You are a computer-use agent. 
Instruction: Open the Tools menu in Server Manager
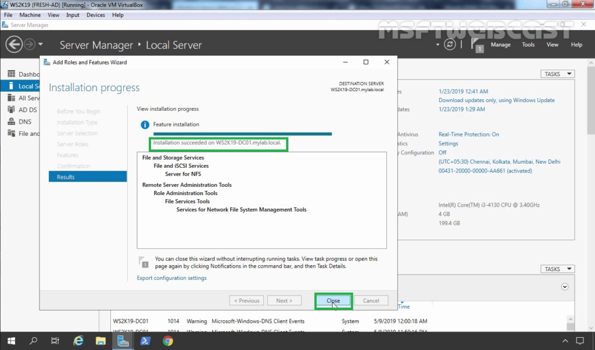tap(528, 45)
